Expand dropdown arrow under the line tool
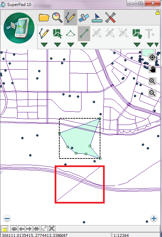 click(x=84, y=45)
